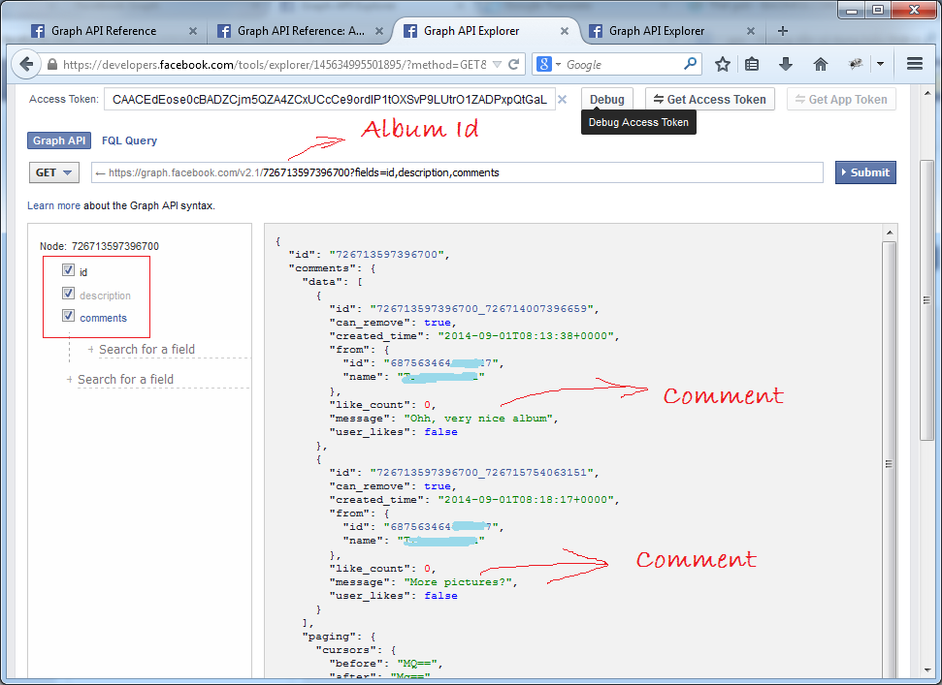The width and height of the screenshot is (942, 685).
Task: Click the page scrollbar up arrow
Action: click(x=927, y=94)
